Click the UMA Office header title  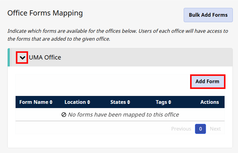point(45,57)
